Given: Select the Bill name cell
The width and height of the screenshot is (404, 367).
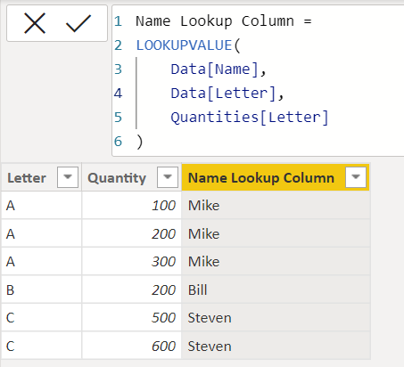Looking at the screenshot, I should tap(276, 290).
